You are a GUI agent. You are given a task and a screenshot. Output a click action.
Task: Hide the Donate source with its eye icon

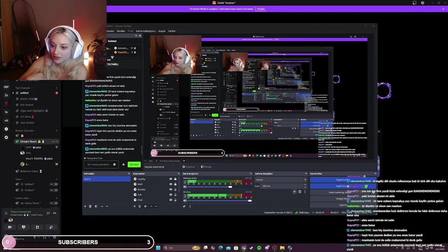tap(171, 189)
